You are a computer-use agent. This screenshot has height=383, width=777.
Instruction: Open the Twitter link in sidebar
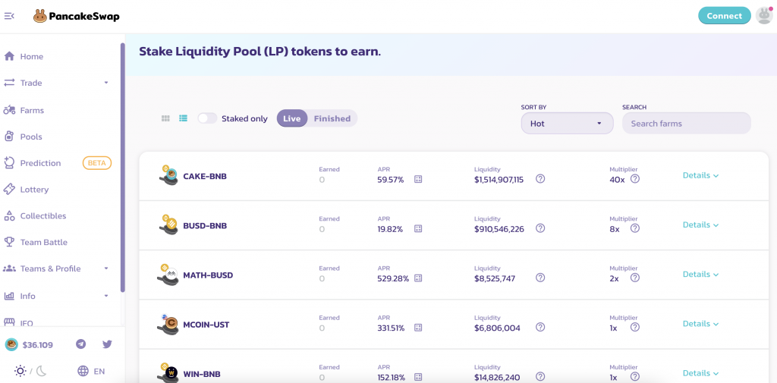[107, 344]
